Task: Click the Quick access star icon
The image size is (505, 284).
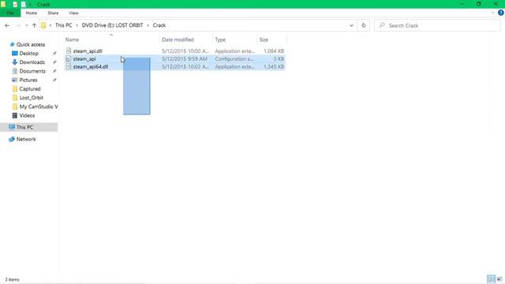Action: click(13, 44)
